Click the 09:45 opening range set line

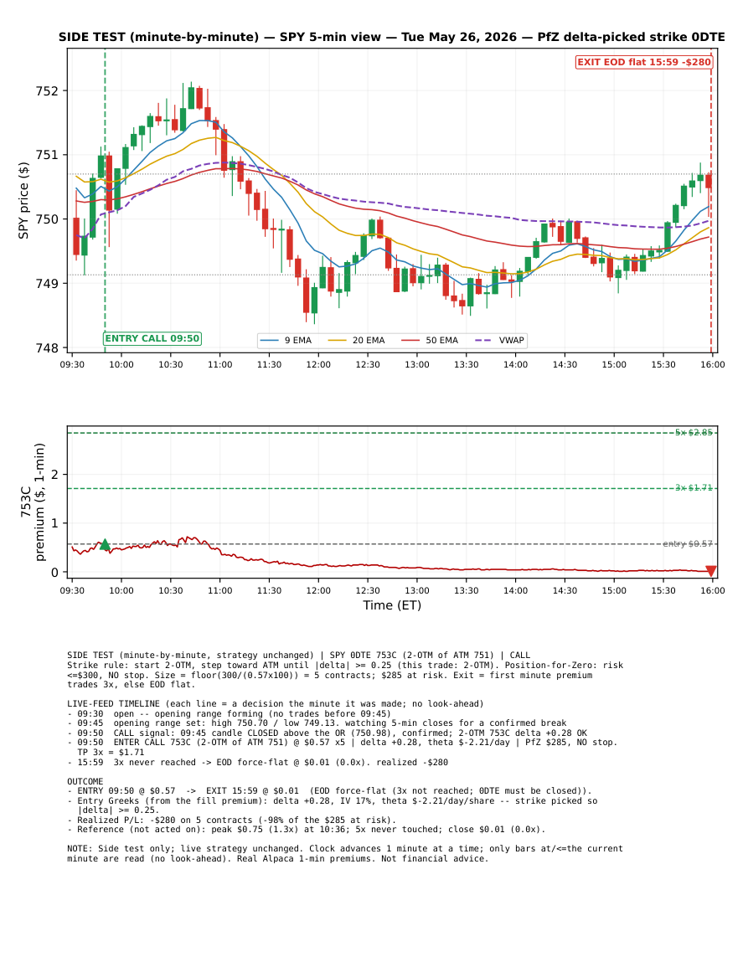(x=317, y=723)
